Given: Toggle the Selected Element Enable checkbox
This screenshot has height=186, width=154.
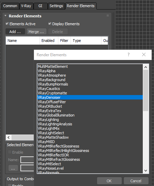Looking at the screenshot, I should click(10, 152).
